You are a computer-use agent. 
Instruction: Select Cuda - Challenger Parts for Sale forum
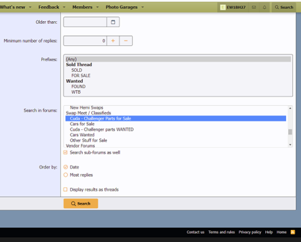coord(175,119)
